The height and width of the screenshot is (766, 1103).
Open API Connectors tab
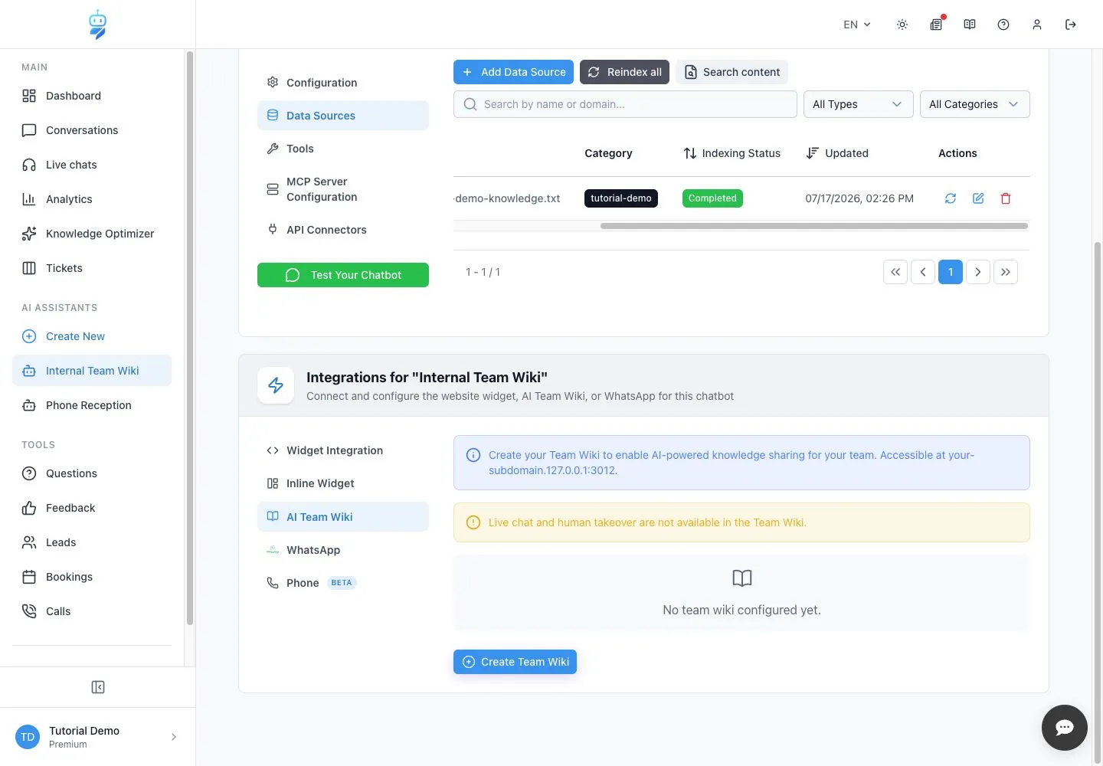coord(343,230)
